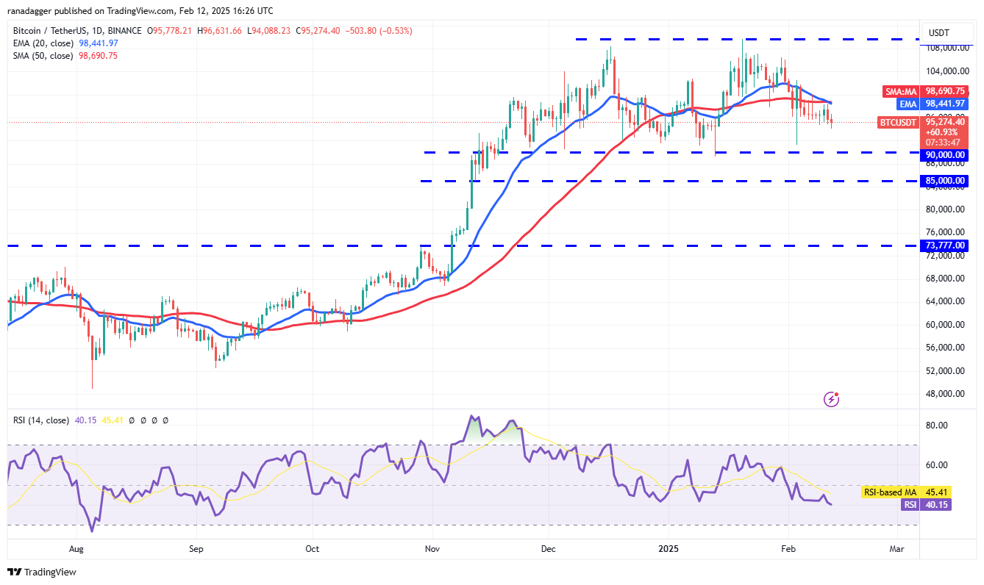
Task: Select the dashed 73,777.00 level price label
Action: click(x=944, y=245)
